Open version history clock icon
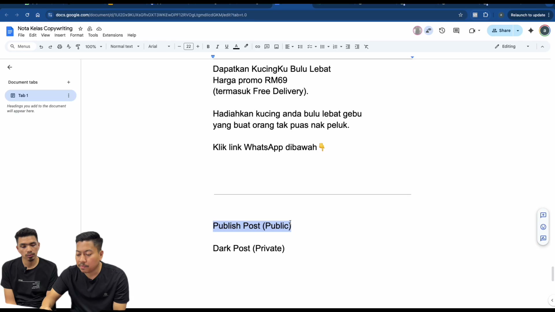 [x=442, y=31]
